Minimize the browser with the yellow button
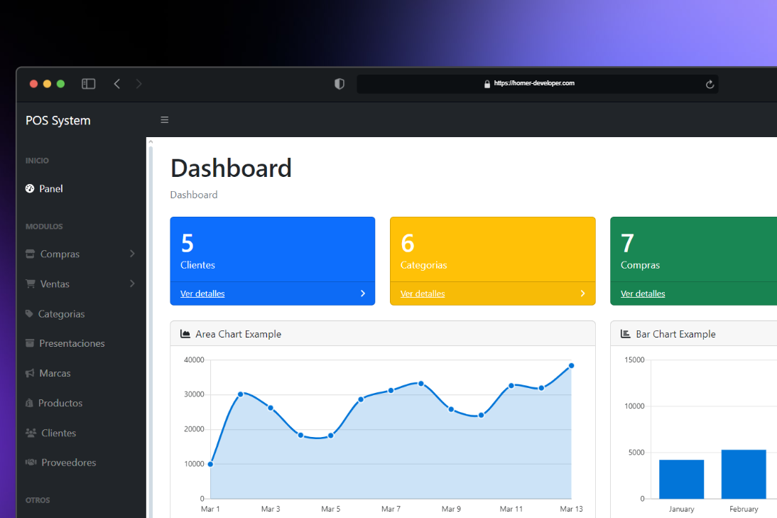 (47, 84)
